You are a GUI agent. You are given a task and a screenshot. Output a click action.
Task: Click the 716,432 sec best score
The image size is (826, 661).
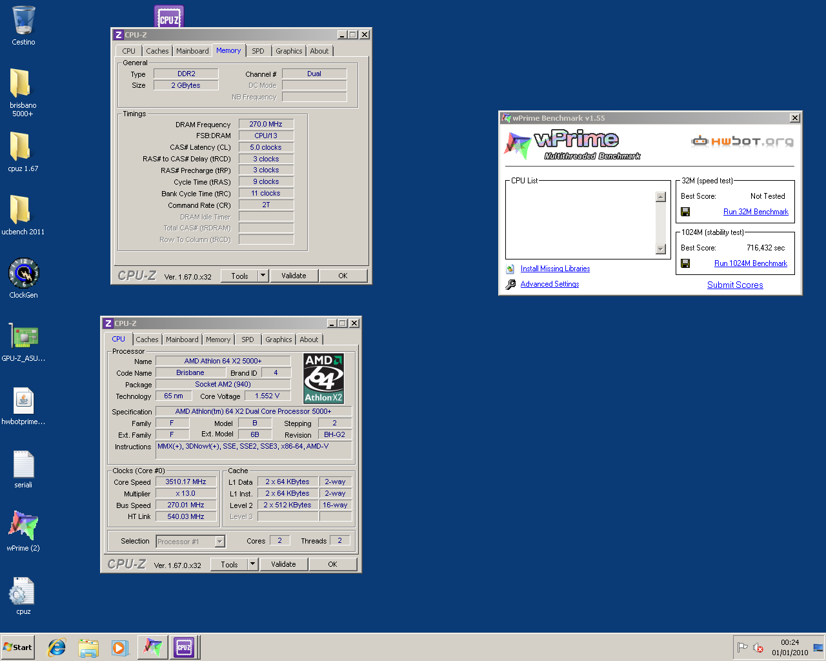coord(765,248)
